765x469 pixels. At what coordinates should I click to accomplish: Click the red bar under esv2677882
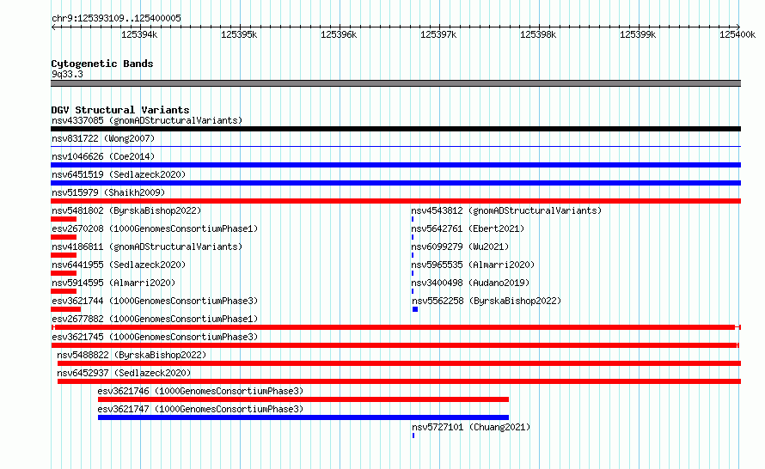pos(395,327)
